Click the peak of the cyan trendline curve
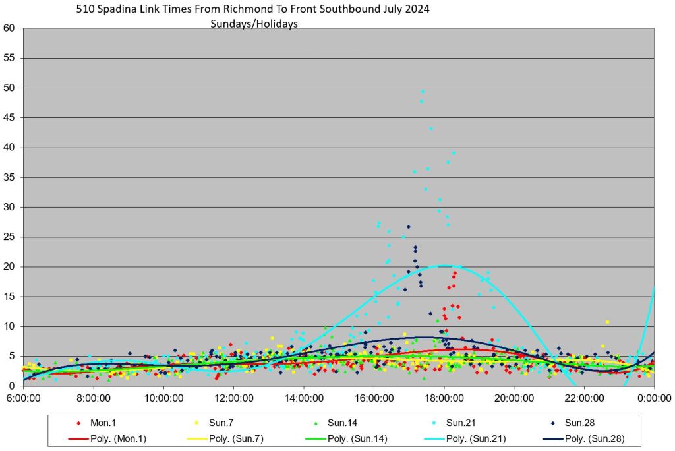This screenshot has height=451, width=675. click(448, 266)
